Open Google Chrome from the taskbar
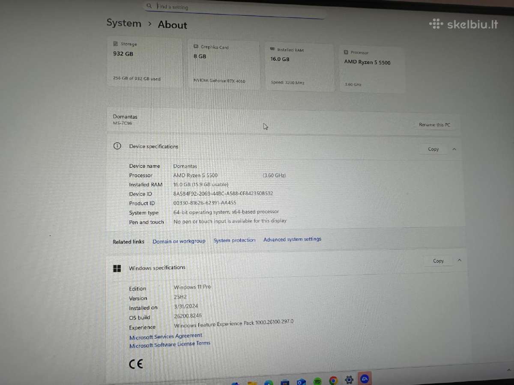The image size is (514, 385). point(333,380)
